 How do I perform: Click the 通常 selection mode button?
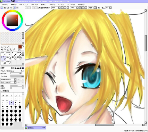pos(91,8)
